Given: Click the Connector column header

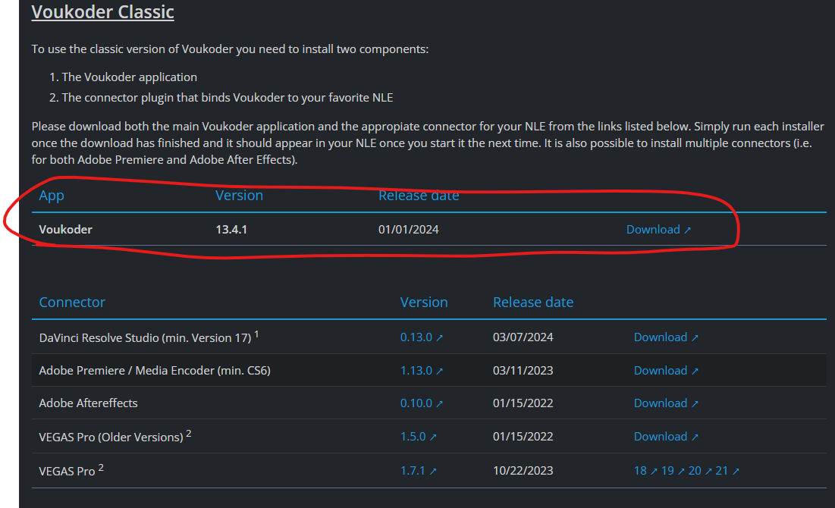Looking at the screenshot, I should pyautogui.click(x=72, y=302).
